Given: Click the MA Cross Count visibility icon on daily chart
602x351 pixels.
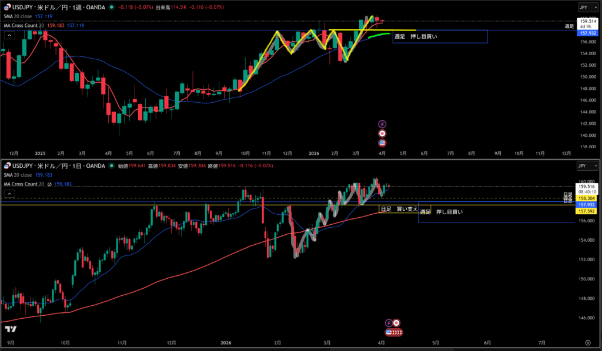Looking at the screenshot, I should (49, 184).
